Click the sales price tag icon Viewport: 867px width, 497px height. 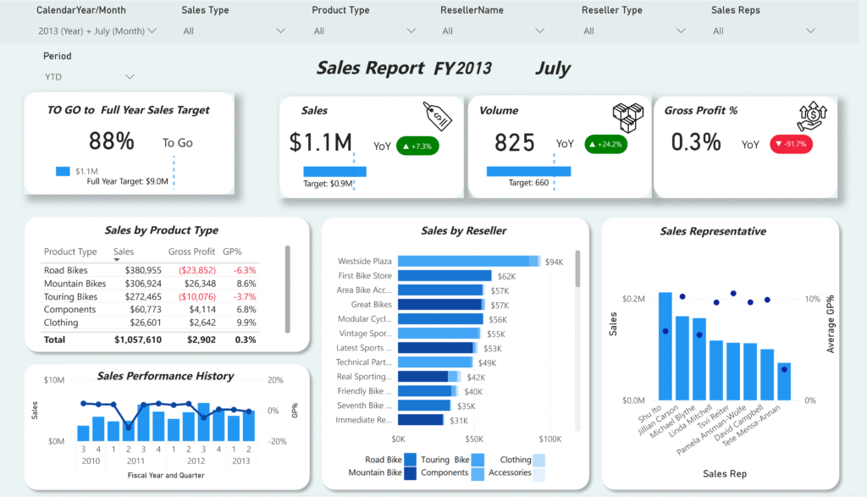[438, 116]
